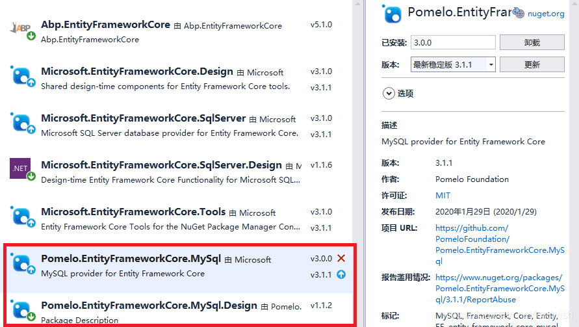Click the Microsoft.EntityFrameworkCore.SqlServer package icon
The image size is (579, 327).
point(23,124)
